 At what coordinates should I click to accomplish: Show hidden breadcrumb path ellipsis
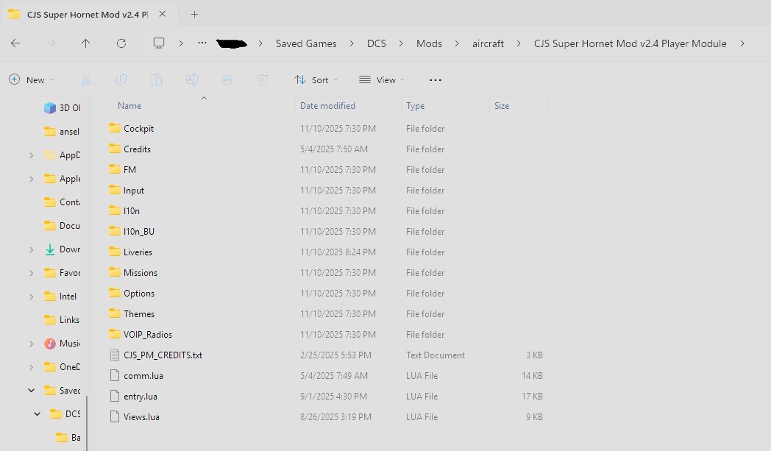click(x=202, y=43)
